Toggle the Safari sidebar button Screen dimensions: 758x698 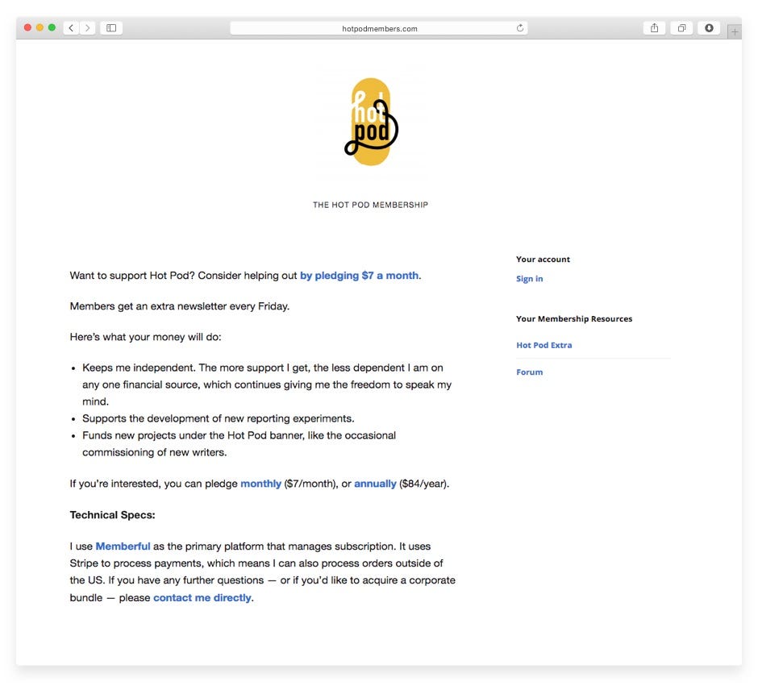tap(111, 28)
